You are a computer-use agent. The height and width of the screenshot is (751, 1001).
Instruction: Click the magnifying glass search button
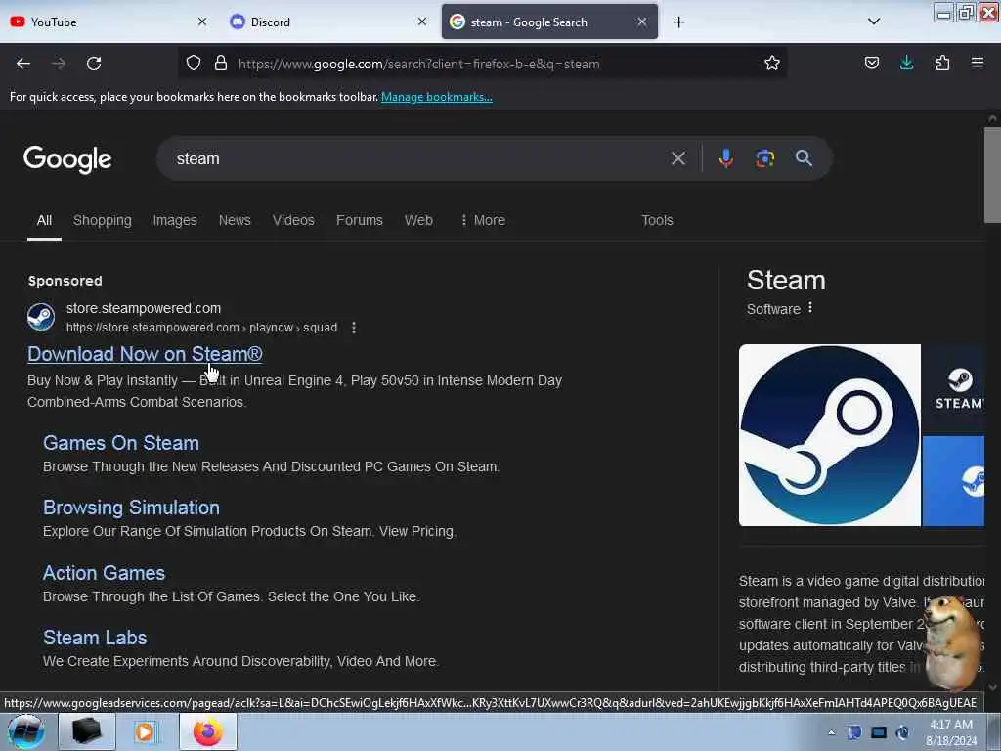pos(804,158)
